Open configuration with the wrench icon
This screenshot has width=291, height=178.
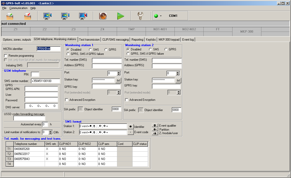pos(140,16)
